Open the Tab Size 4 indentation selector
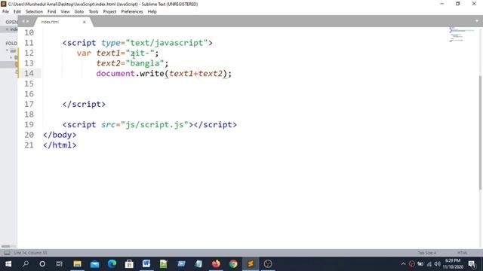The height and width of the screenshot is (271, 483). 426,253
